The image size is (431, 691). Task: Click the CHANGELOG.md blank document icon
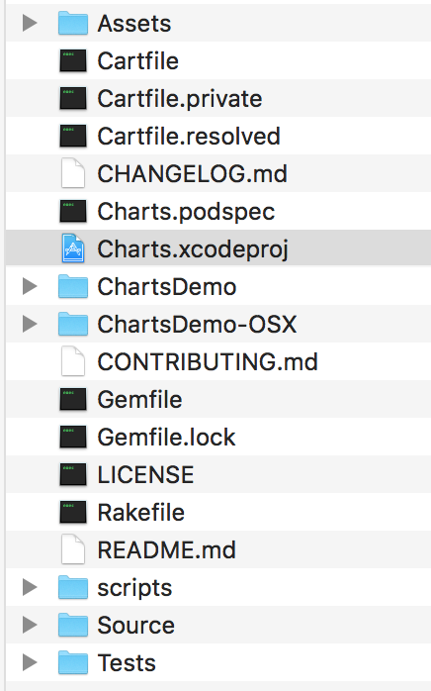[x=73, y=173]
